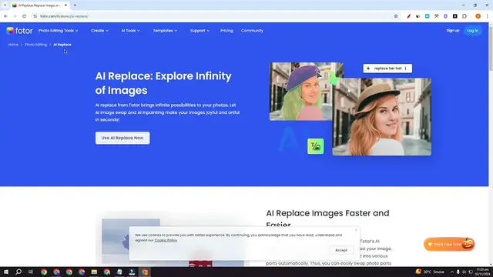The height and width of the screenshot is (277, 493).
Task: Click the 'replace her hat' prompt box
Action: click(x=387, y=68)
